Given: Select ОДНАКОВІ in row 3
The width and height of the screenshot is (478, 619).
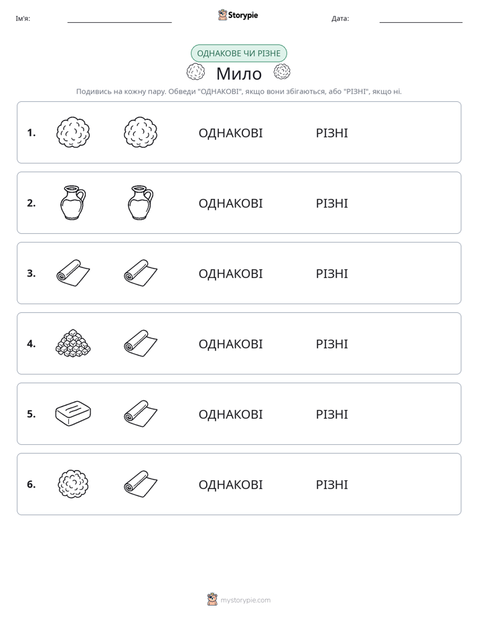Looking at the screenshot, I should 230,273.
